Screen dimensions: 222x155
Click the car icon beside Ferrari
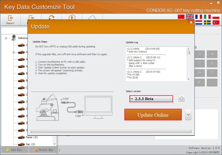pos(21,137)
